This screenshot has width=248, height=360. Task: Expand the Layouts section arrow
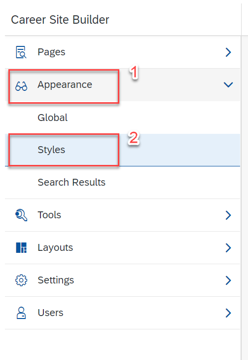click(x=228, y=248)
